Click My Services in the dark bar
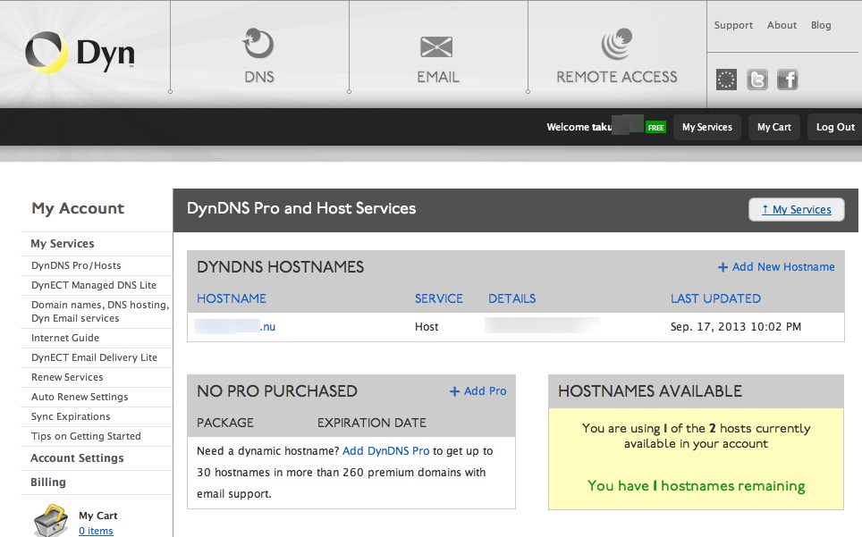This screenshot has width=862, height=537. point(707,127)
